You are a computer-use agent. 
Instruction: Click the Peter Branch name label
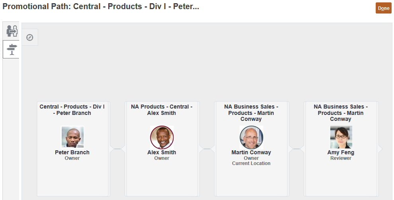point(72,152)
